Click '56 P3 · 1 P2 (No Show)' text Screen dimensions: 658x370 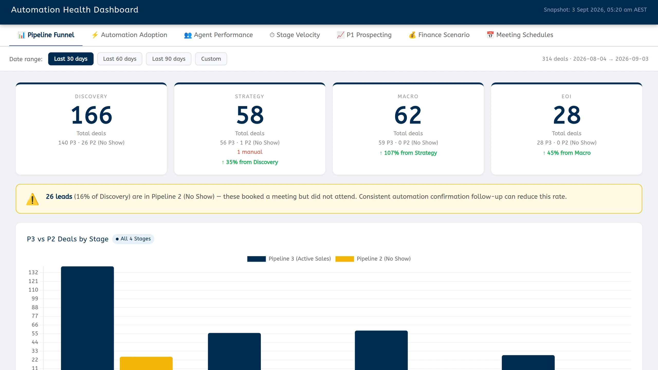point(250,143)
